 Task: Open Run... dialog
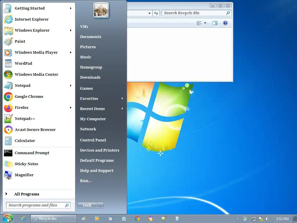click(86, 181)
